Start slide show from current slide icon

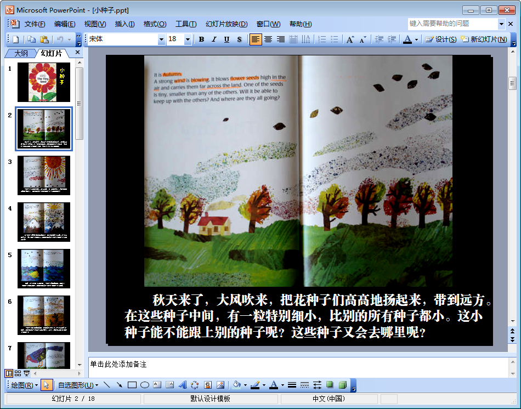(26, 373)
